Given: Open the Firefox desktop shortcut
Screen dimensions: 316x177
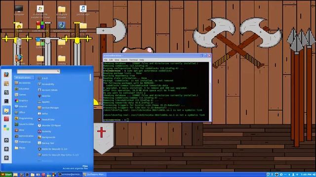Looking at the screenshot, I should pos(19,59).
